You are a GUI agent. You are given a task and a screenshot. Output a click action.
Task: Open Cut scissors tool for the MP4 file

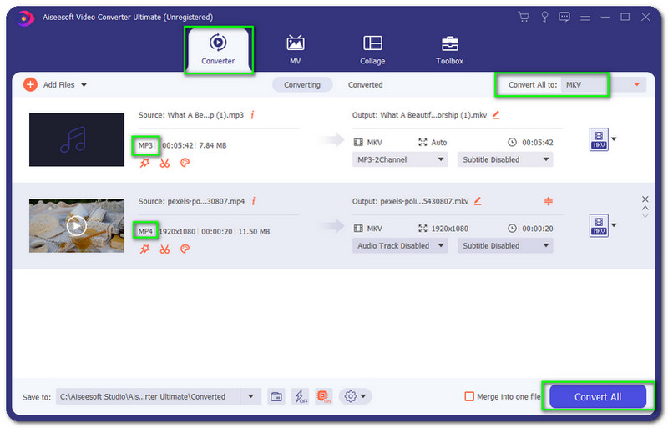(x=164, y=249)
